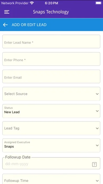Open the Lead Tag dropdown chevron
Viewport: 103px width, 184px height.
point(97,128)
